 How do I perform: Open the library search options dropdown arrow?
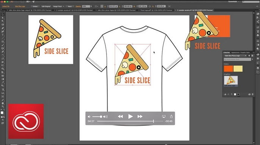coord(252,59)
